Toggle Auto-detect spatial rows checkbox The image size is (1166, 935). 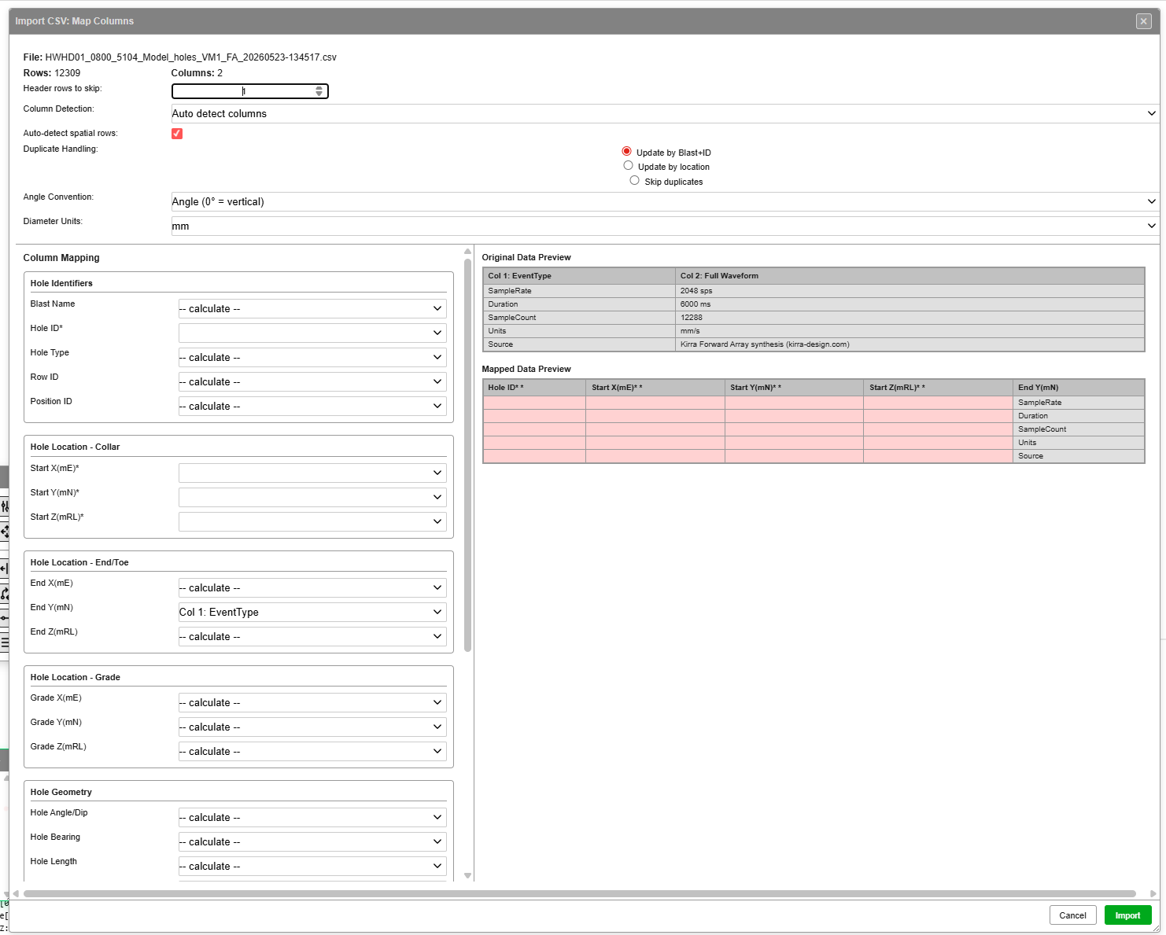tap(177, 134)
